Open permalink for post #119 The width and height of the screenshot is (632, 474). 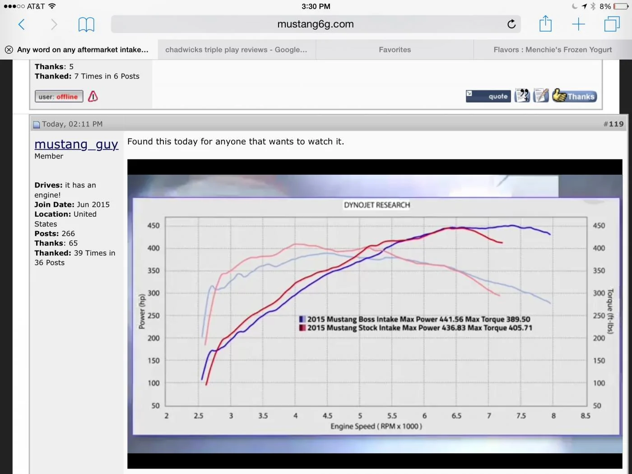pyautogui.click(x=616, y=124)
